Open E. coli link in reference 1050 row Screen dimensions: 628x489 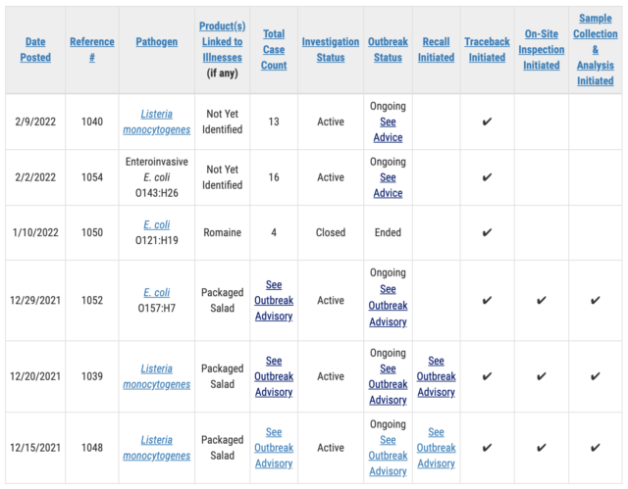click(157, 224)
